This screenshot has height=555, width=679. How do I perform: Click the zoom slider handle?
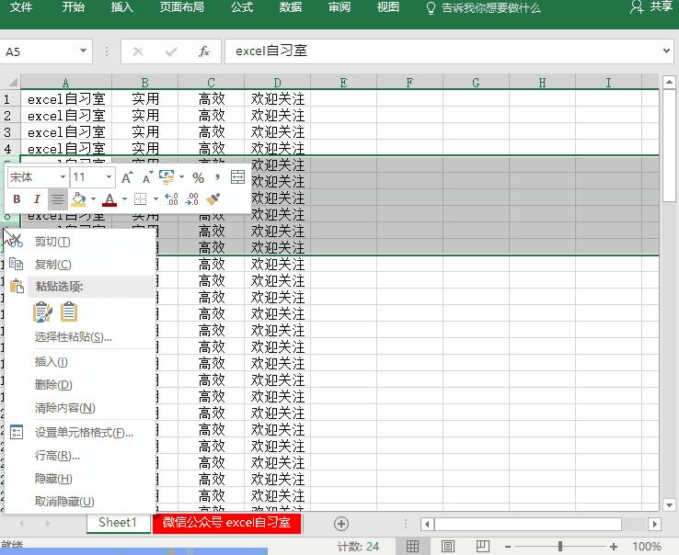[560, 547]
